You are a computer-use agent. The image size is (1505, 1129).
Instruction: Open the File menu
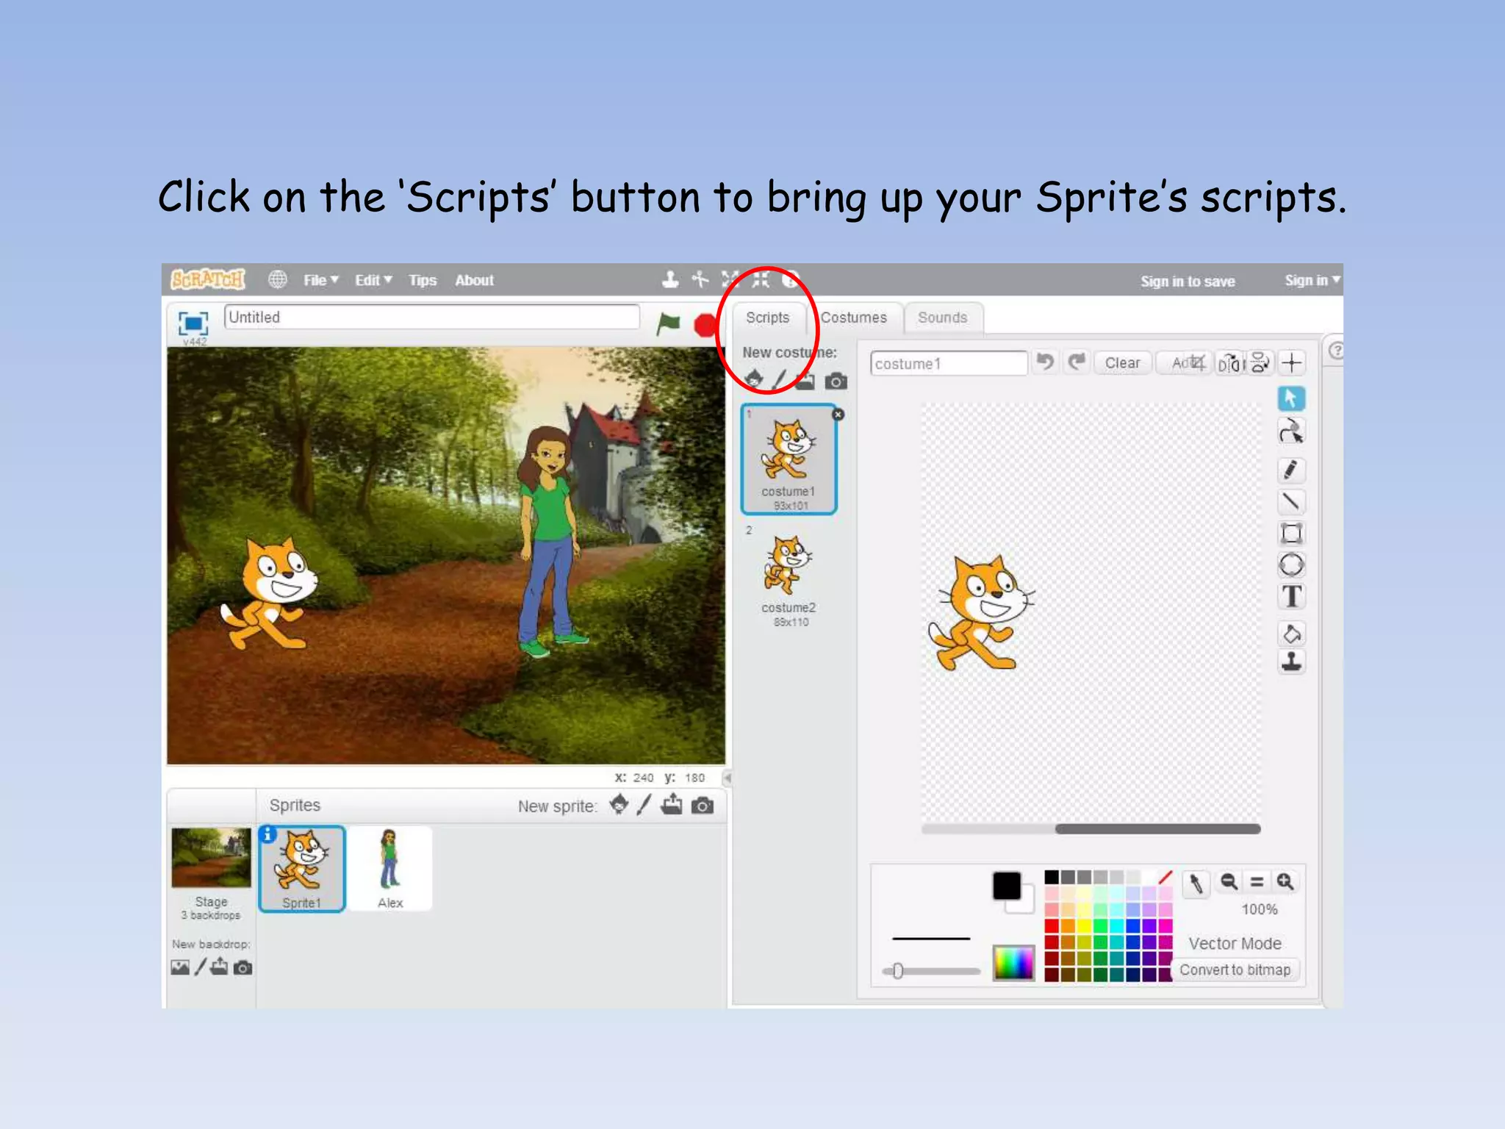[x=321, y=280]
